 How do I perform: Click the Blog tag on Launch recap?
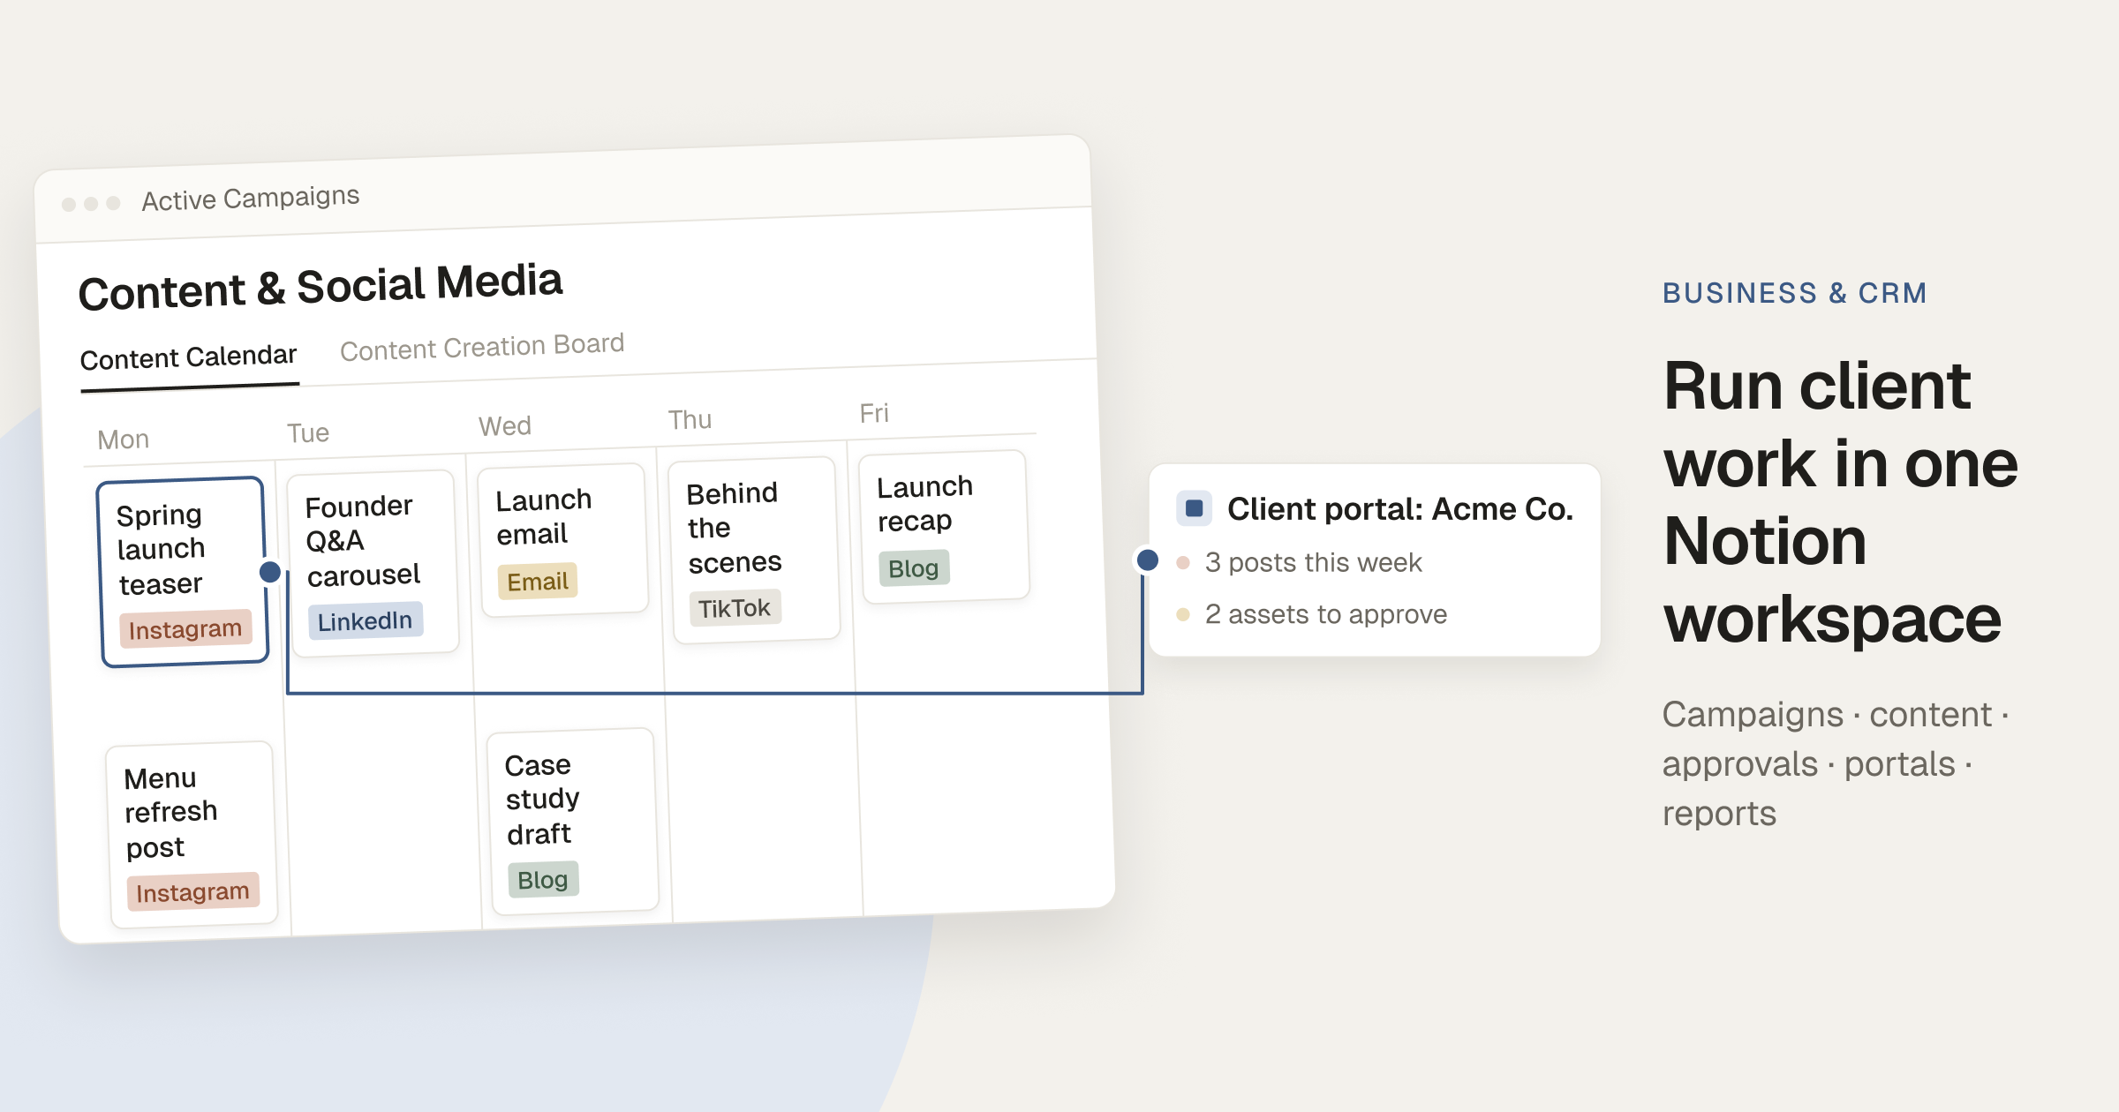[914, 568]
